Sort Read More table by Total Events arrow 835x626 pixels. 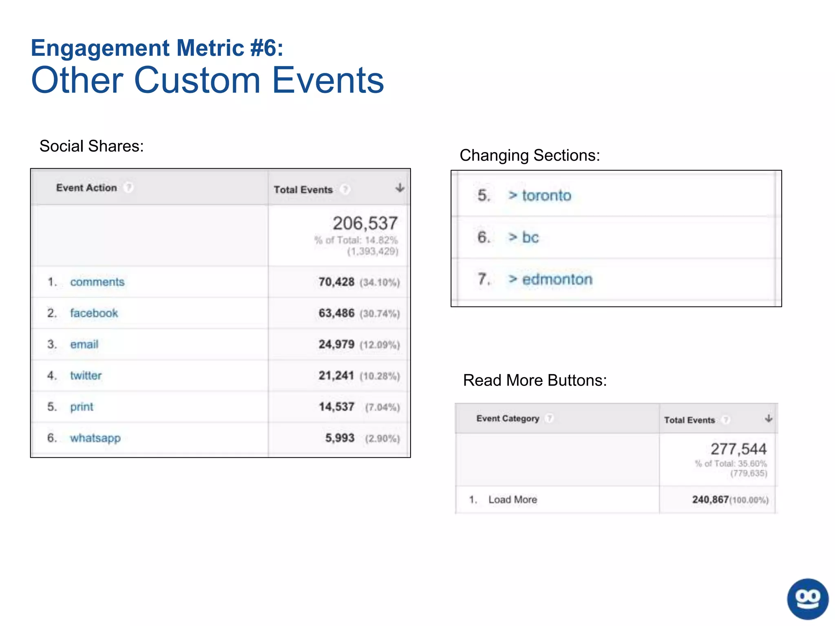[x=769, y=419]
